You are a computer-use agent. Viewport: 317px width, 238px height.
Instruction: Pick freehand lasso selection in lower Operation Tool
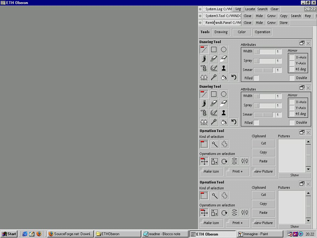click(x=224, y=196)
